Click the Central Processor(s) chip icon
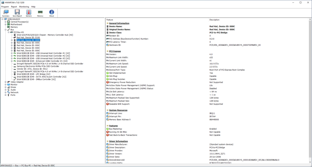The height and width of the screenshot is (167, 312). pos(8,22)
